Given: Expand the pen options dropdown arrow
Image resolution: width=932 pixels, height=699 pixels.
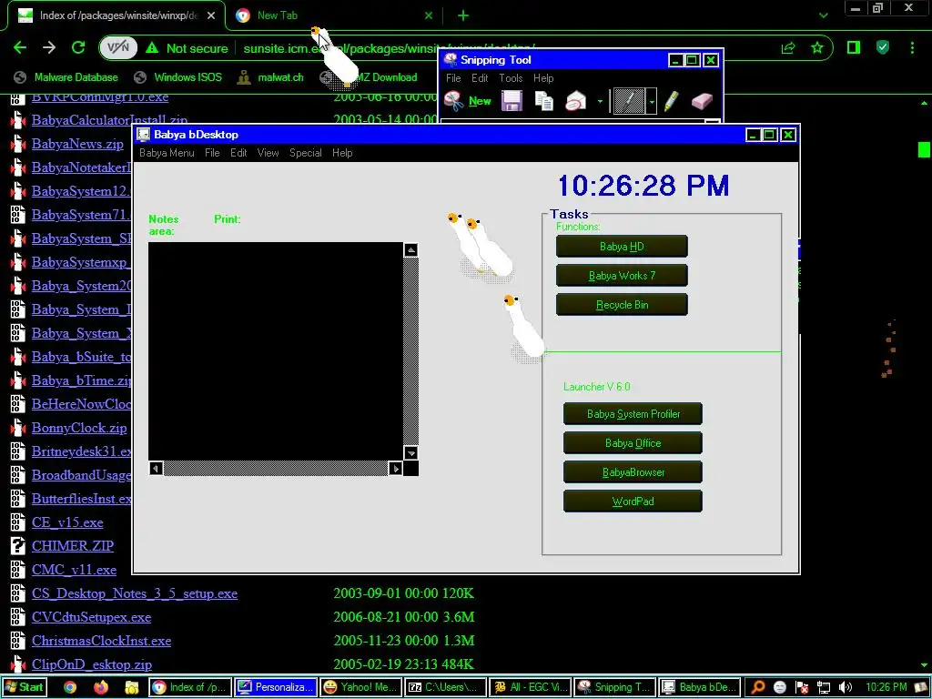Looking at the screenshot, I should 652,102.
